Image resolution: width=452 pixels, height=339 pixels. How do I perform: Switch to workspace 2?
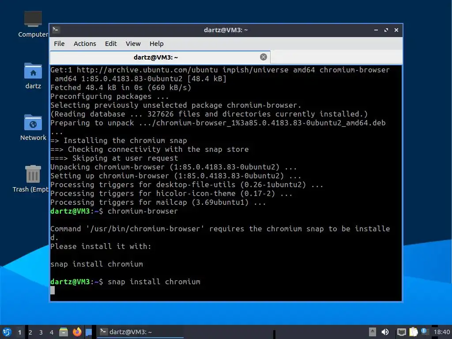pyautogui.click(x=30, y=332)
